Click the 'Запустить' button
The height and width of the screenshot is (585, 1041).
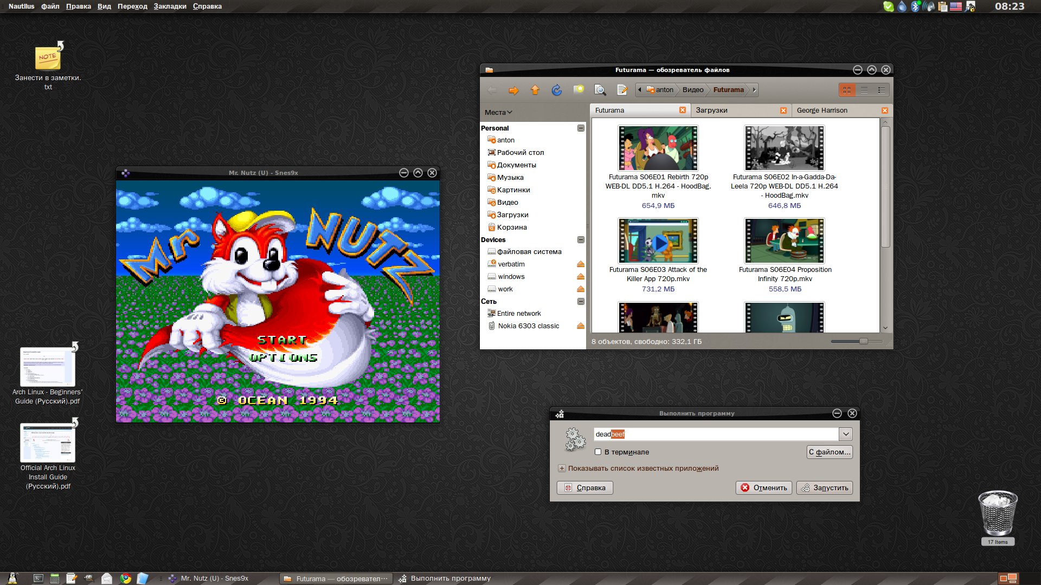point(825,488)
